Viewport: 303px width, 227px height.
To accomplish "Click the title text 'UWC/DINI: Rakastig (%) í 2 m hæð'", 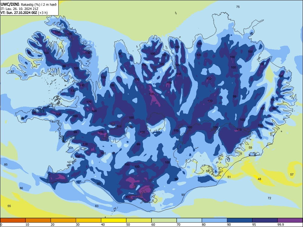I will point(28,5).
